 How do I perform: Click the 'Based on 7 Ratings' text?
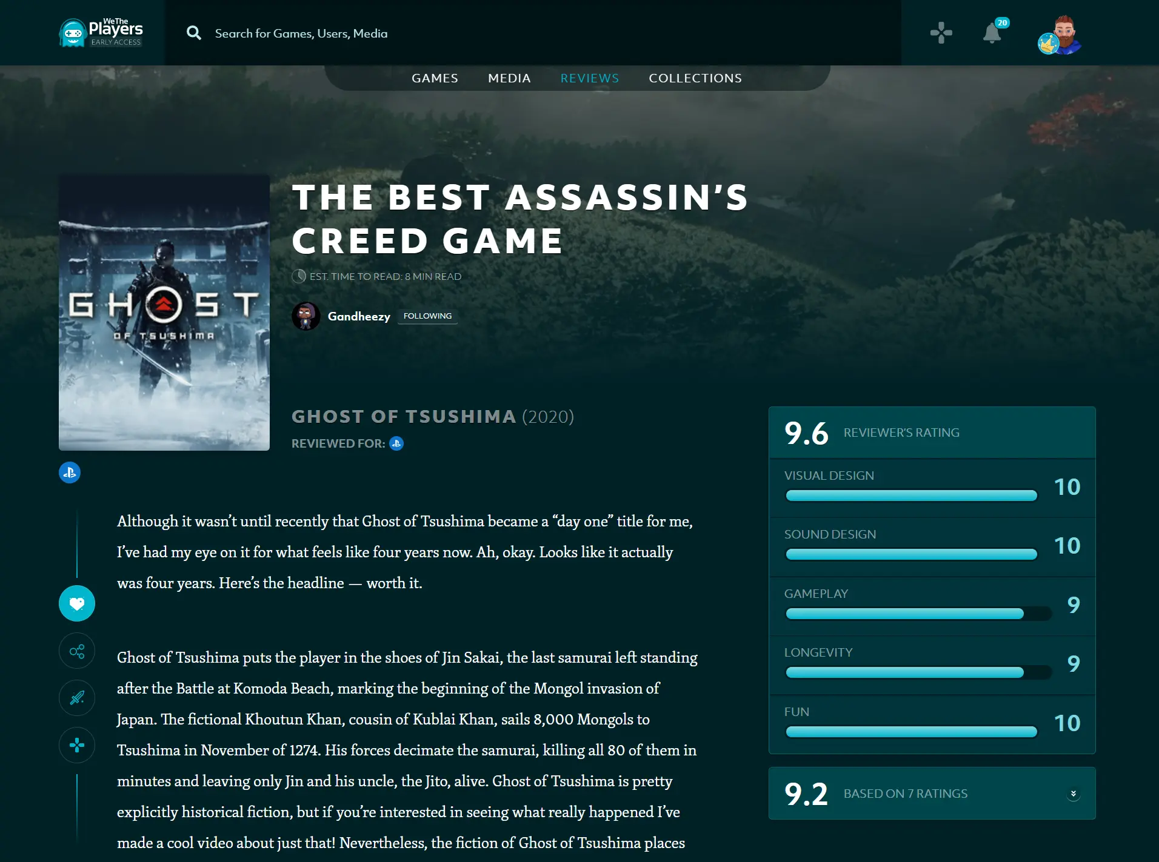pos(906,794)
